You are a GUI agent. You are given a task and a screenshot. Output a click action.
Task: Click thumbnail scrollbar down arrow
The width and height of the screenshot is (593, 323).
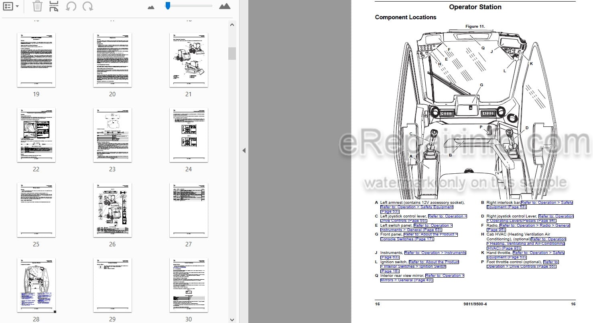point(232,319)
